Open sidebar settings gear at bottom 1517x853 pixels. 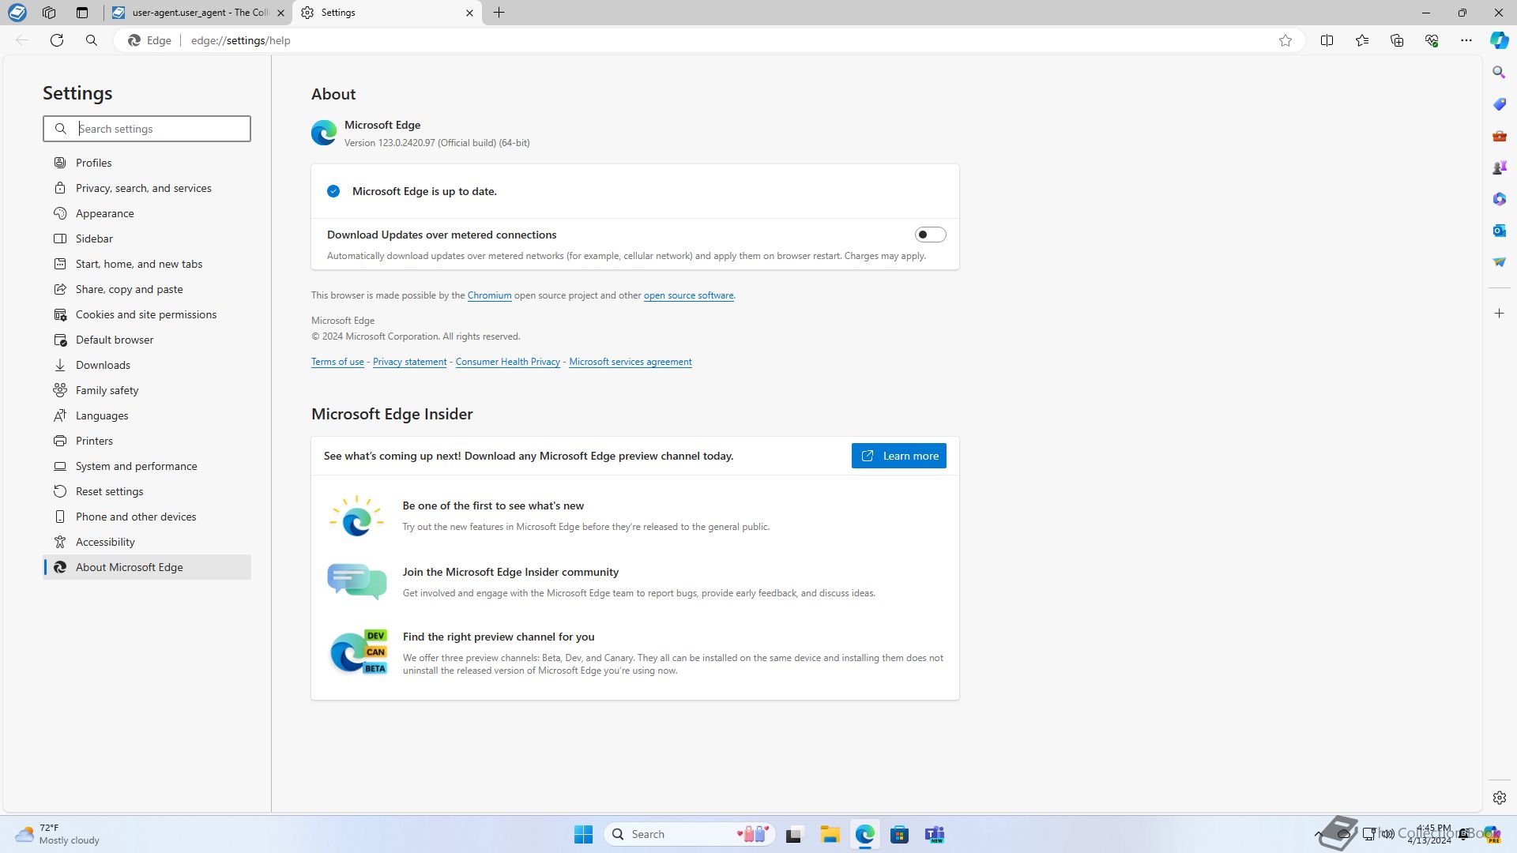[x=1499, y=798]
